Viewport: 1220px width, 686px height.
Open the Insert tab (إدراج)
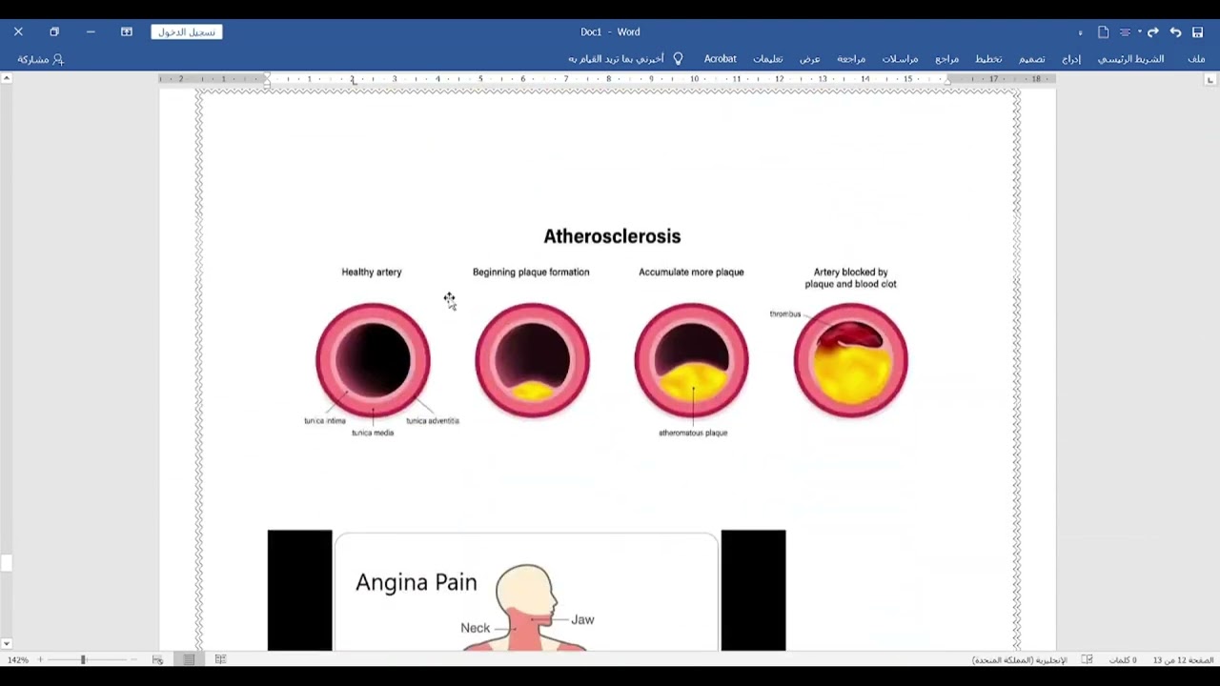point(1071,59)
